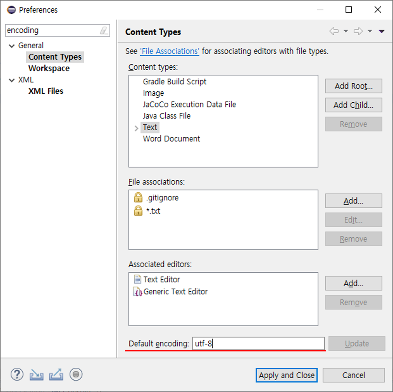Click the Import preferences icon

[36, 375]
